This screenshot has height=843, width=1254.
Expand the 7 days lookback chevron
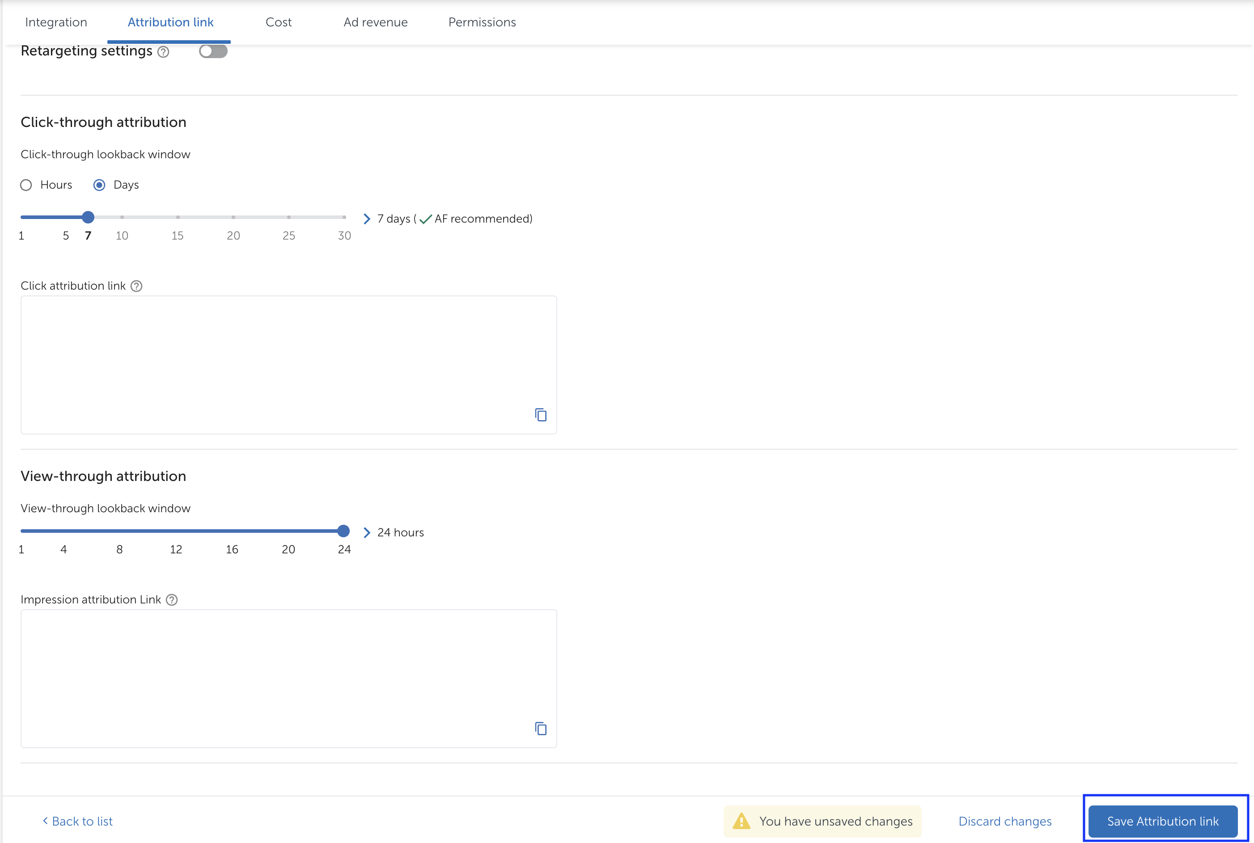[367, 219]
